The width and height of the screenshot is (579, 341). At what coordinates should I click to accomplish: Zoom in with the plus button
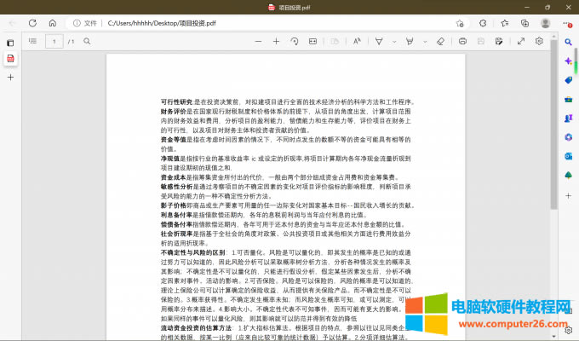[x=276, y=41]
